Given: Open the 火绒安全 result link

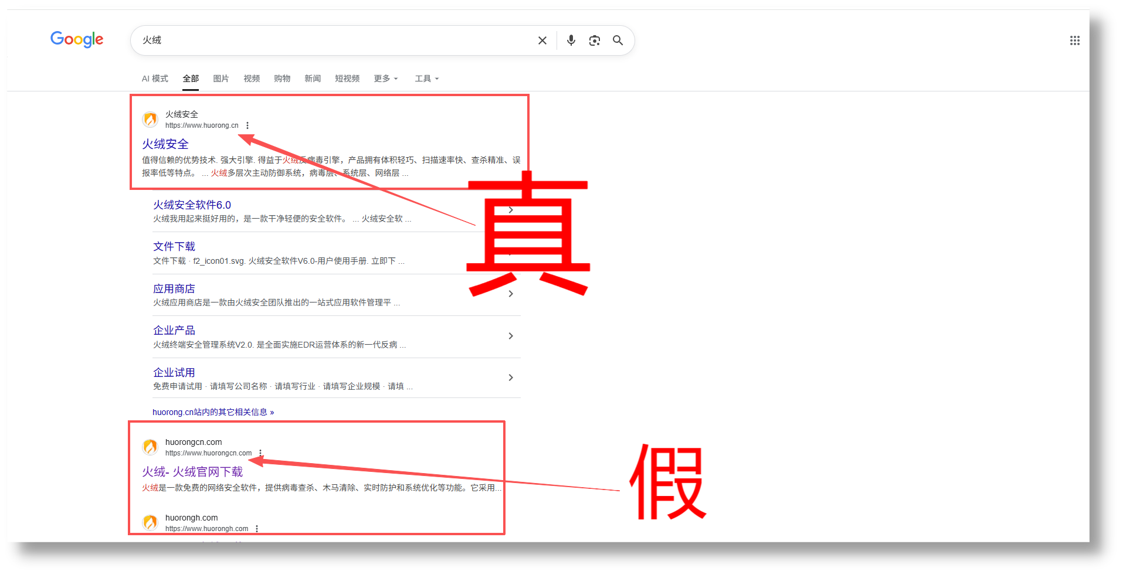Looking at the screenshot, I should click(x=165, y=144).
